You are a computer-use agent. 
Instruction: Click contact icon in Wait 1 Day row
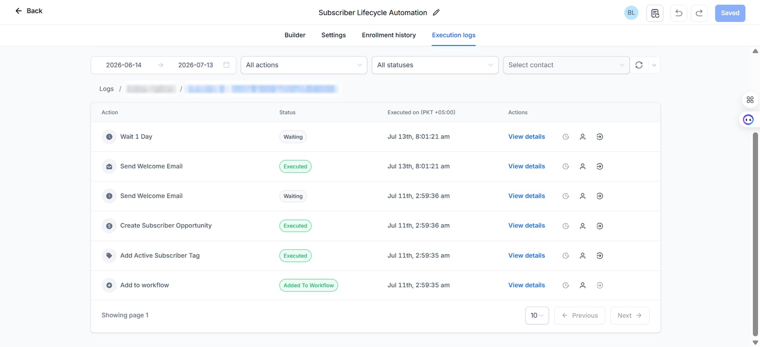click(x=582, y=137)
